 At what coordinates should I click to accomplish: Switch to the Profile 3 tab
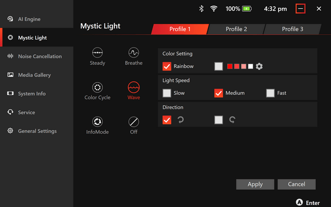[x=292, y=29]
